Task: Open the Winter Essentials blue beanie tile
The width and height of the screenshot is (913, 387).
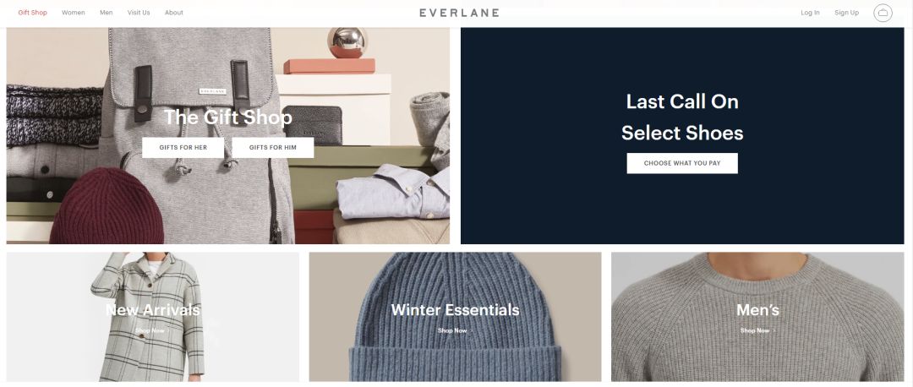Action: (455, 317)
